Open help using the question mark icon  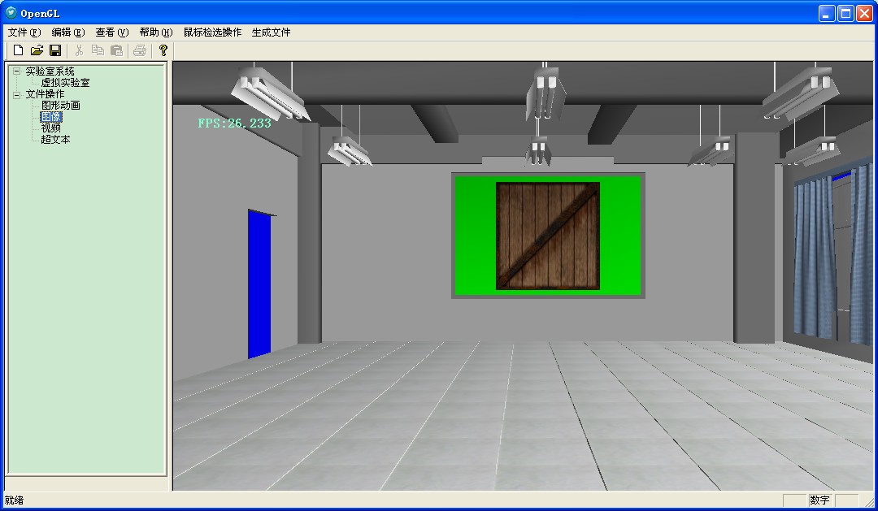pos(162,50)
